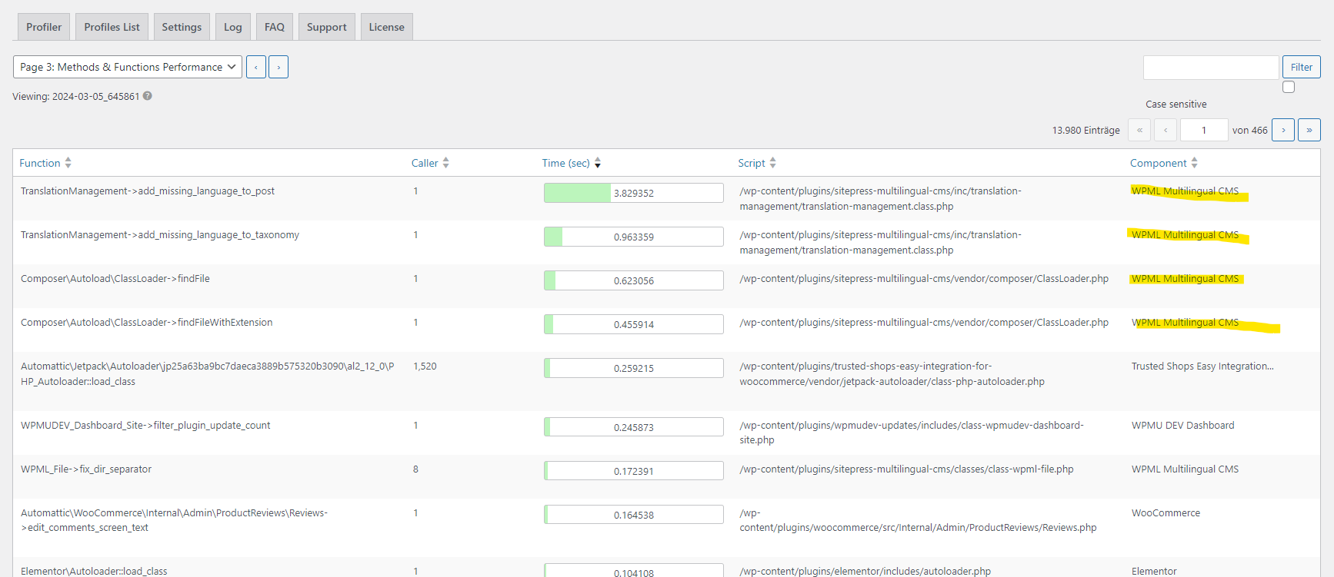Select the Support tab

pos(327,27)
